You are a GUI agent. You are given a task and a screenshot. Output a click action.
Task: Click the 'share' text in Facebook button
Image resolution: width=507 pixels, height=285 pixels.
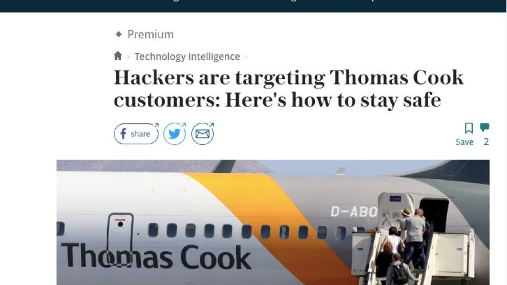coord(140,134)
